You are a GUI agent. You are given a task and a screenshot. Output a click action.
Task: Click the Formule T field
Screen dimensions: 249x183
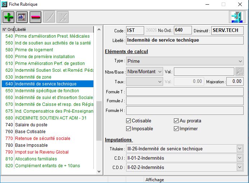(x=185, y=91)
